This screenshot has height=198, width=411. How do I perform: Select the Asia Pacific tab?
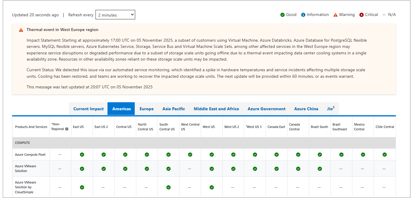pos(174,109)
